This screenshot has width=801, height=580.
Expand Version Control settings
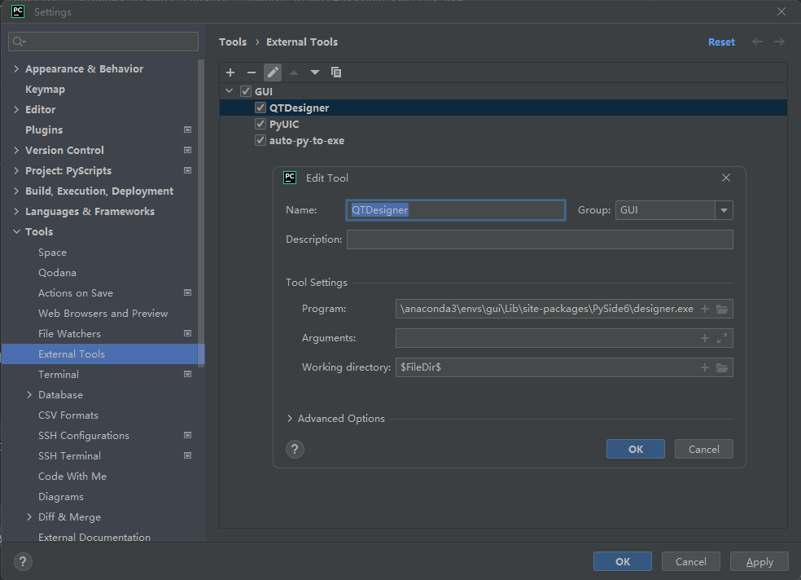(x=16, y=150)
